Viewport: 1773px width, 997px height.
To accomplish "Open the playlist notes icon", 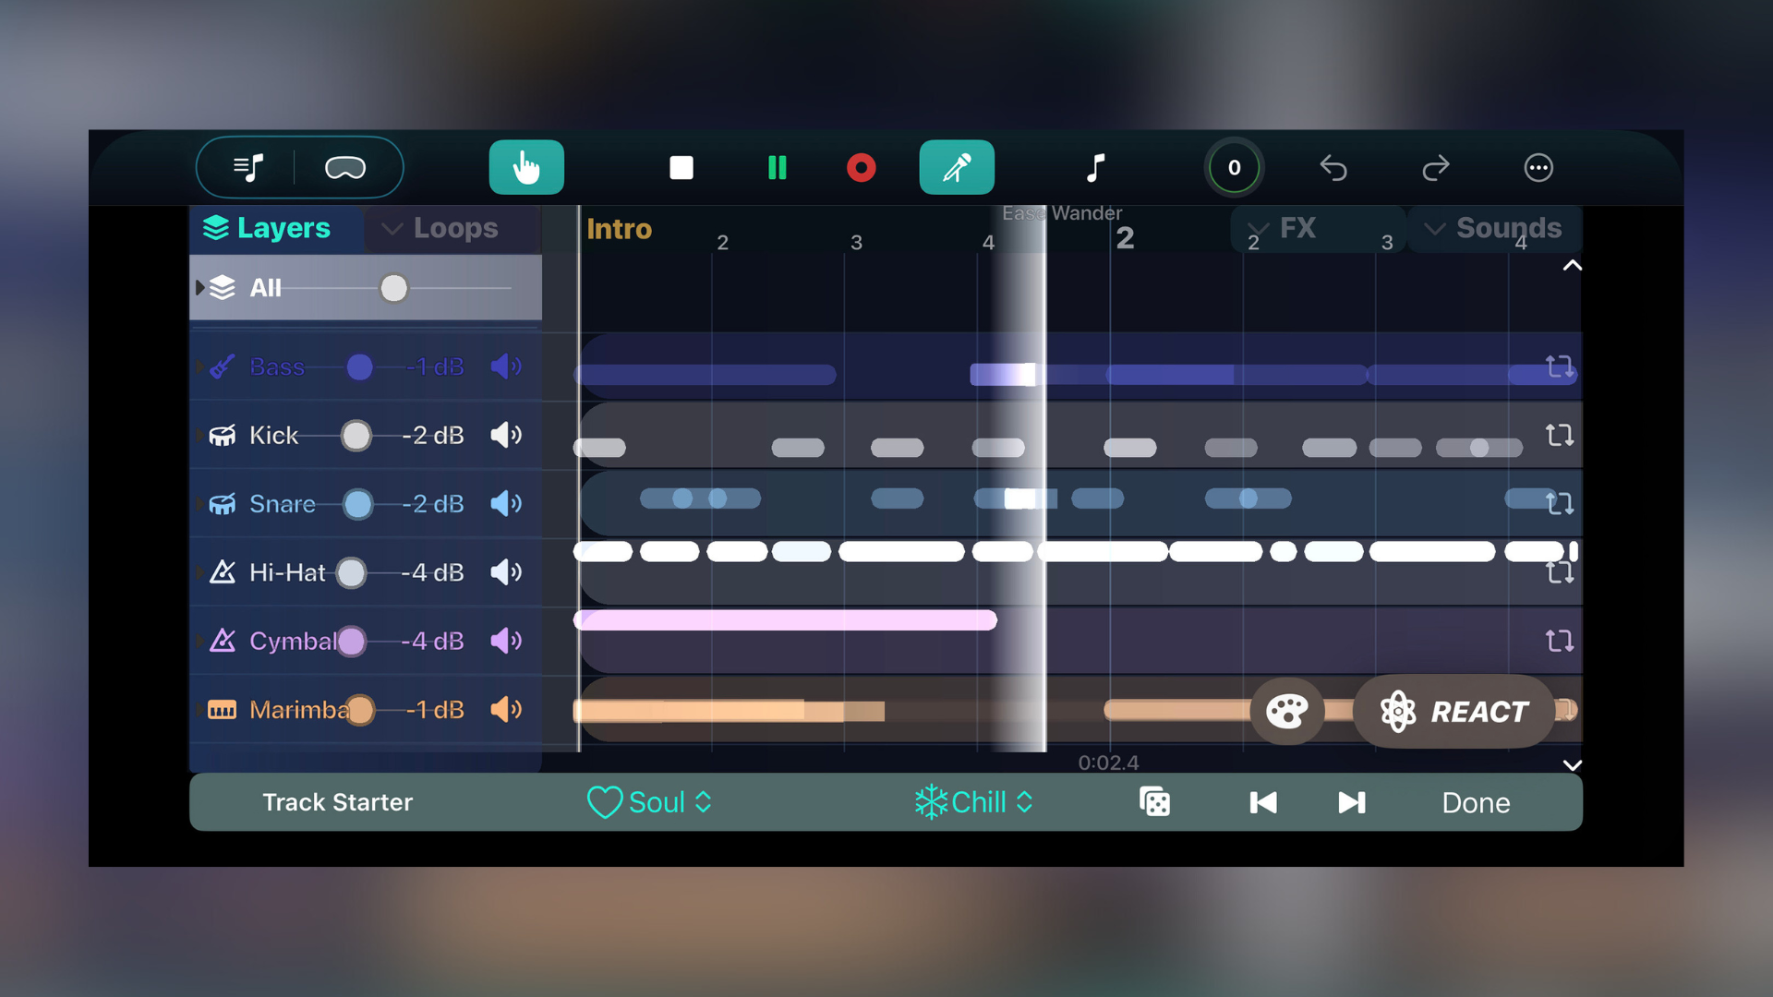I will pyautogui.click(x=248, y=168).
